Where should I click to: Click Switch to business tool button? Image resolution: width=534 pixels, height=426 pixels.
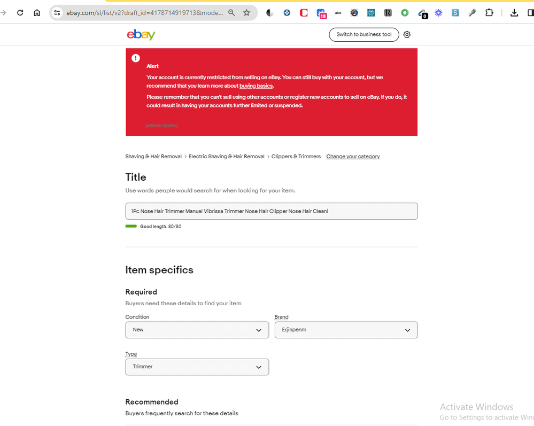pyautogui.click(x=363, y=34)
